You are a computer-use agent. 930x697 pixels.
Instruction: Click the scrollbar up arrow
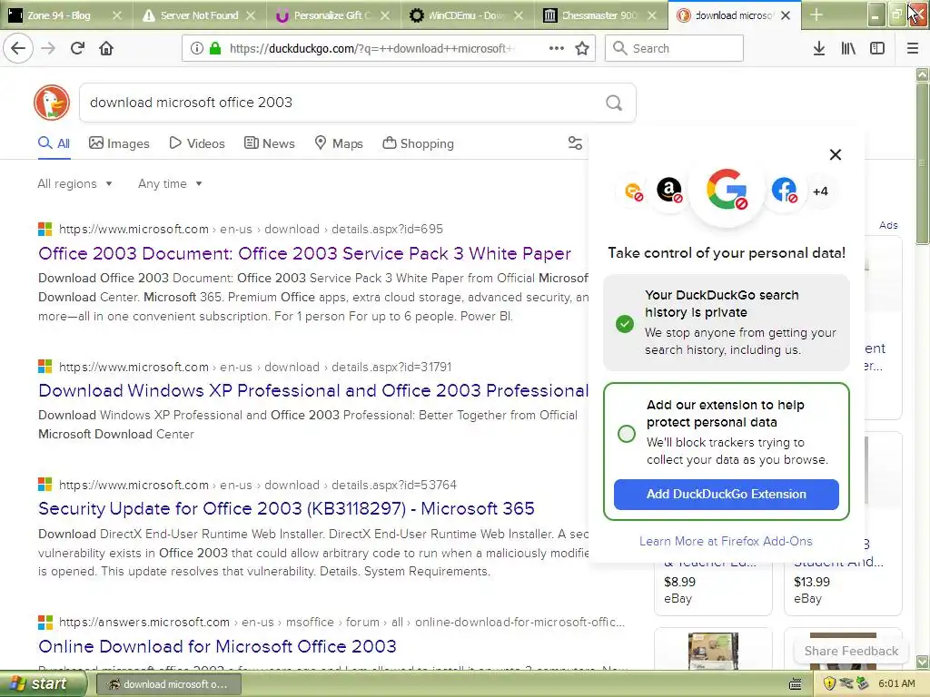(922, 74)
